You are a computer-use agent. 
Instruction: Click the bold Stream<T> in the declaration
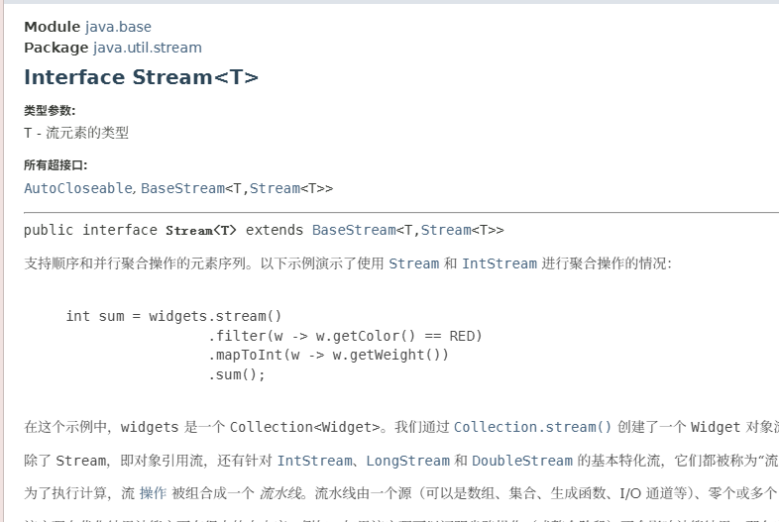pyautogui.click(x=201, y=231)
